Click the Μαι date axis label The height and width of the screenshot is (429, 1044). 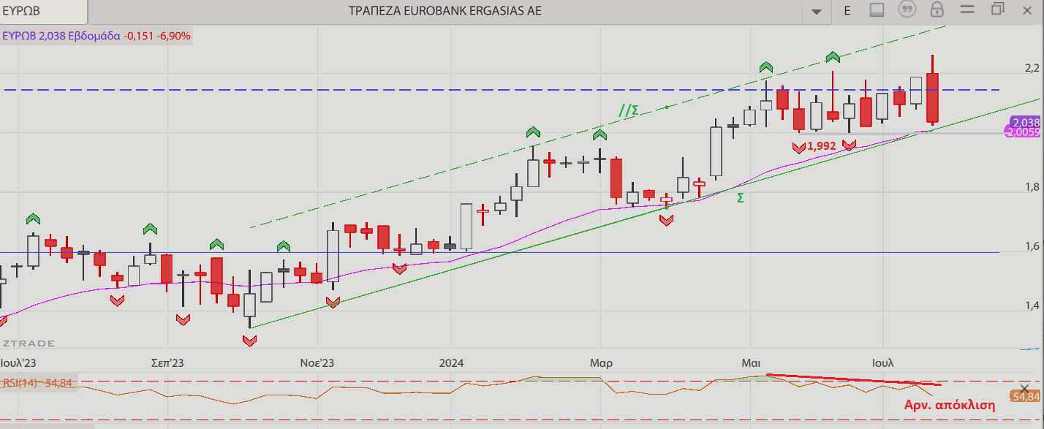(751, 362)
